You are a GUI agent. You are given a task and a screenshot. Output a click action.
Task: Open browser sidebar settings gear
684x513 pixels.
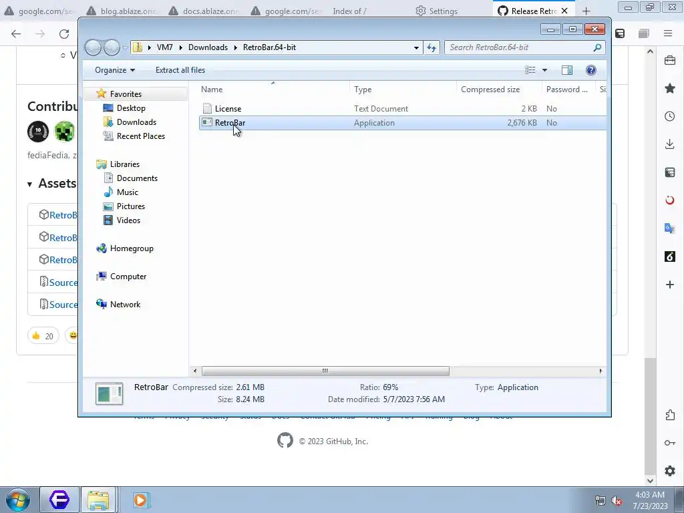pyautogui.click(x=670, y=471)
